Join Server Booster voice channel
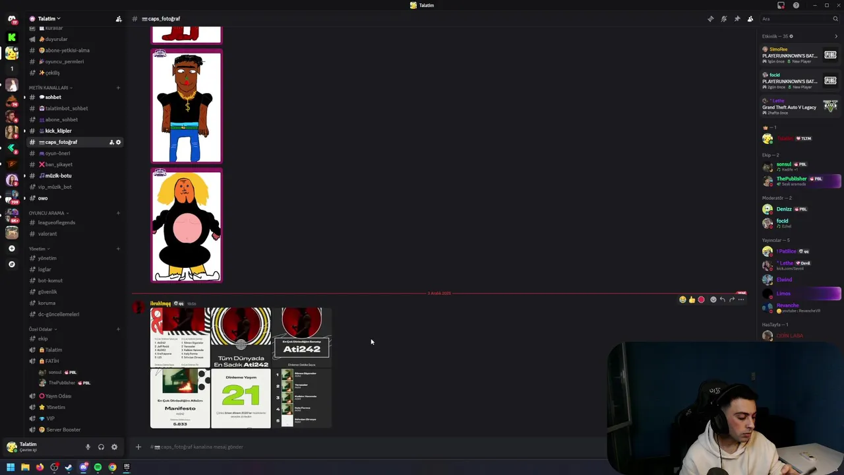The image size is (844, 475). [x=75, y=429]
